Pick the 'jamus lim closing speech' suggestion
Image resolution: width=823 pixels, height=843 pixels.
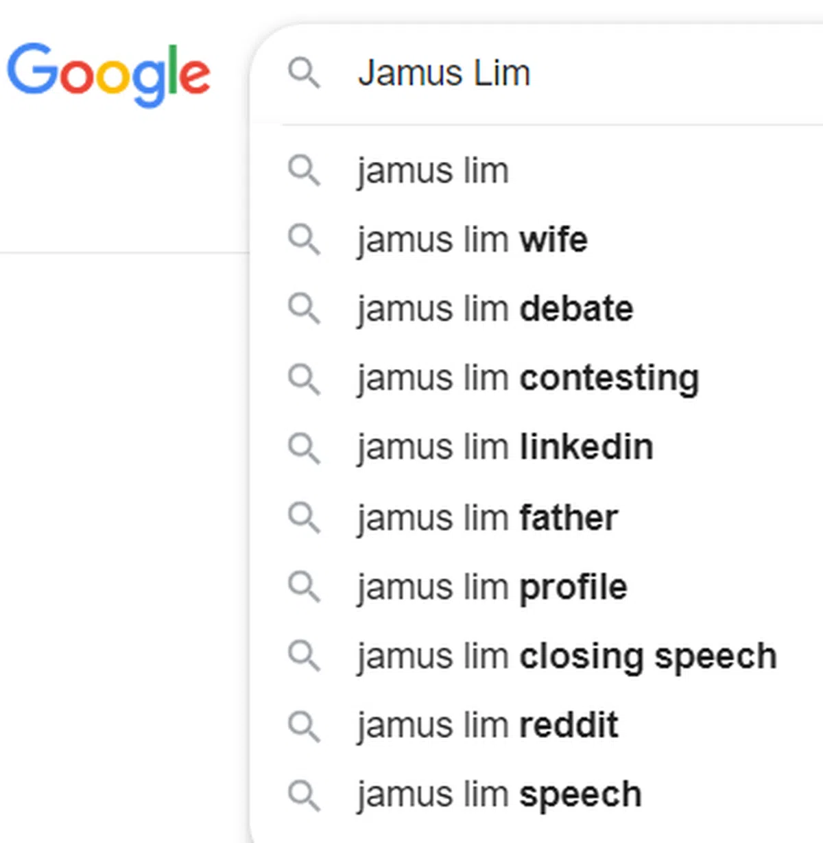[x=566, y=656]
